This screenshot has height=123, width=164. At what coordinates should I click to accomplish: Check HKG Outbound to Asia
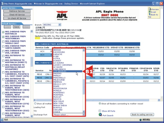[x=3, y=56]
